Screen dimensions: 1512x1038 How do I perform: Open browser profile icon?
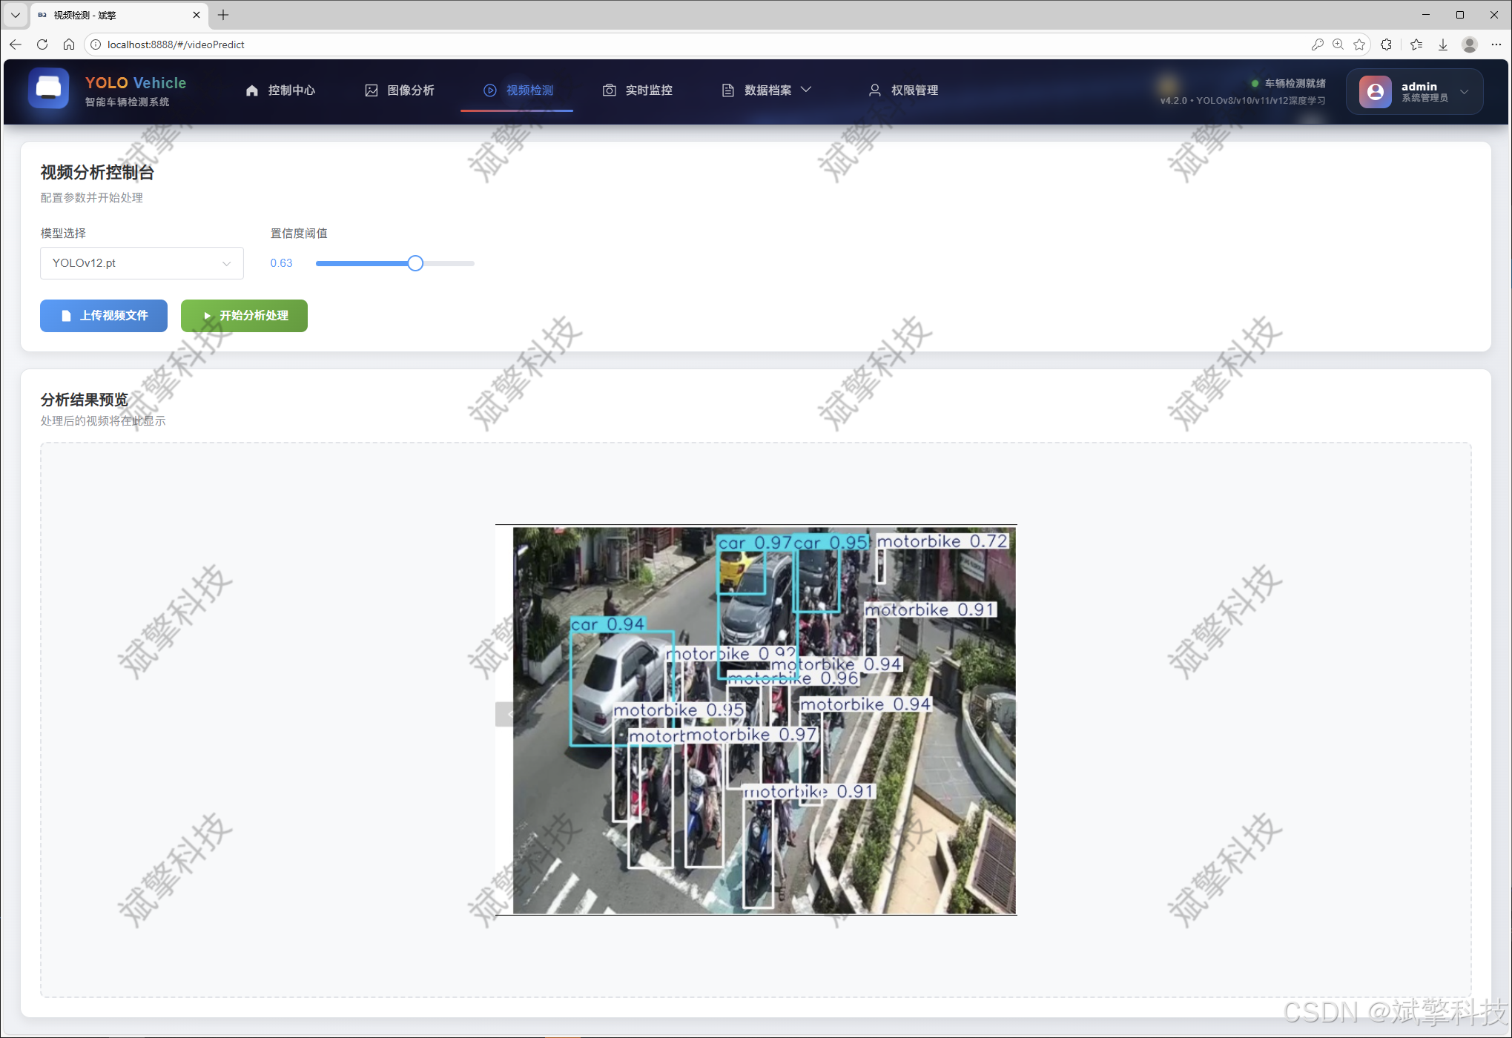click(x=1469, y=44)
